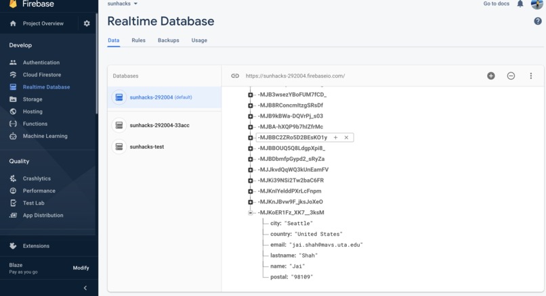The image size is (546, 296).
Task: Click email value "jai.shah@mavs.uta.edu"
Action: tap(326, 245)
